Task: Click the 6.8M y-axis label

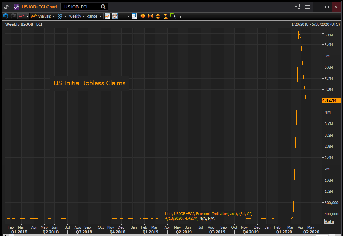Action: tap(329, 35)
